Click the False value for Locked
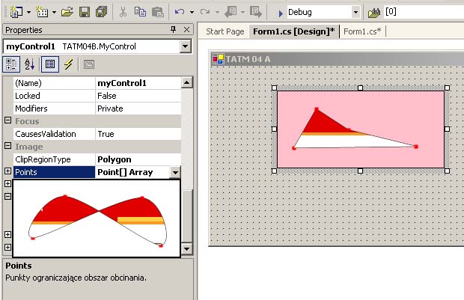The image size is (464, 300). point(138,96)
